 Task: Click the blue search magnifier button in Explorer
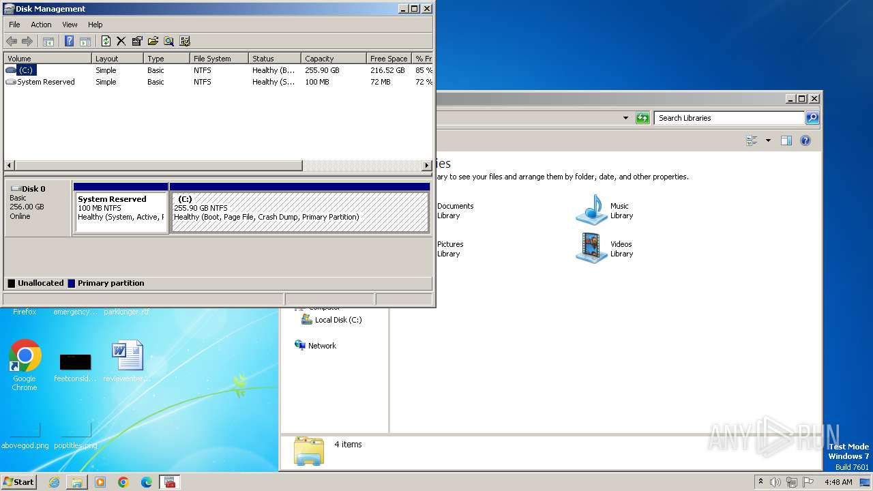coord(812,118)
